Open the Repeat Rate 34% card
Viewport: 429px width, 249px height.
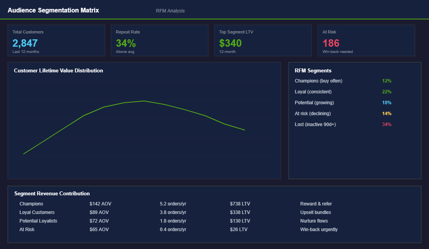(160, 40)
